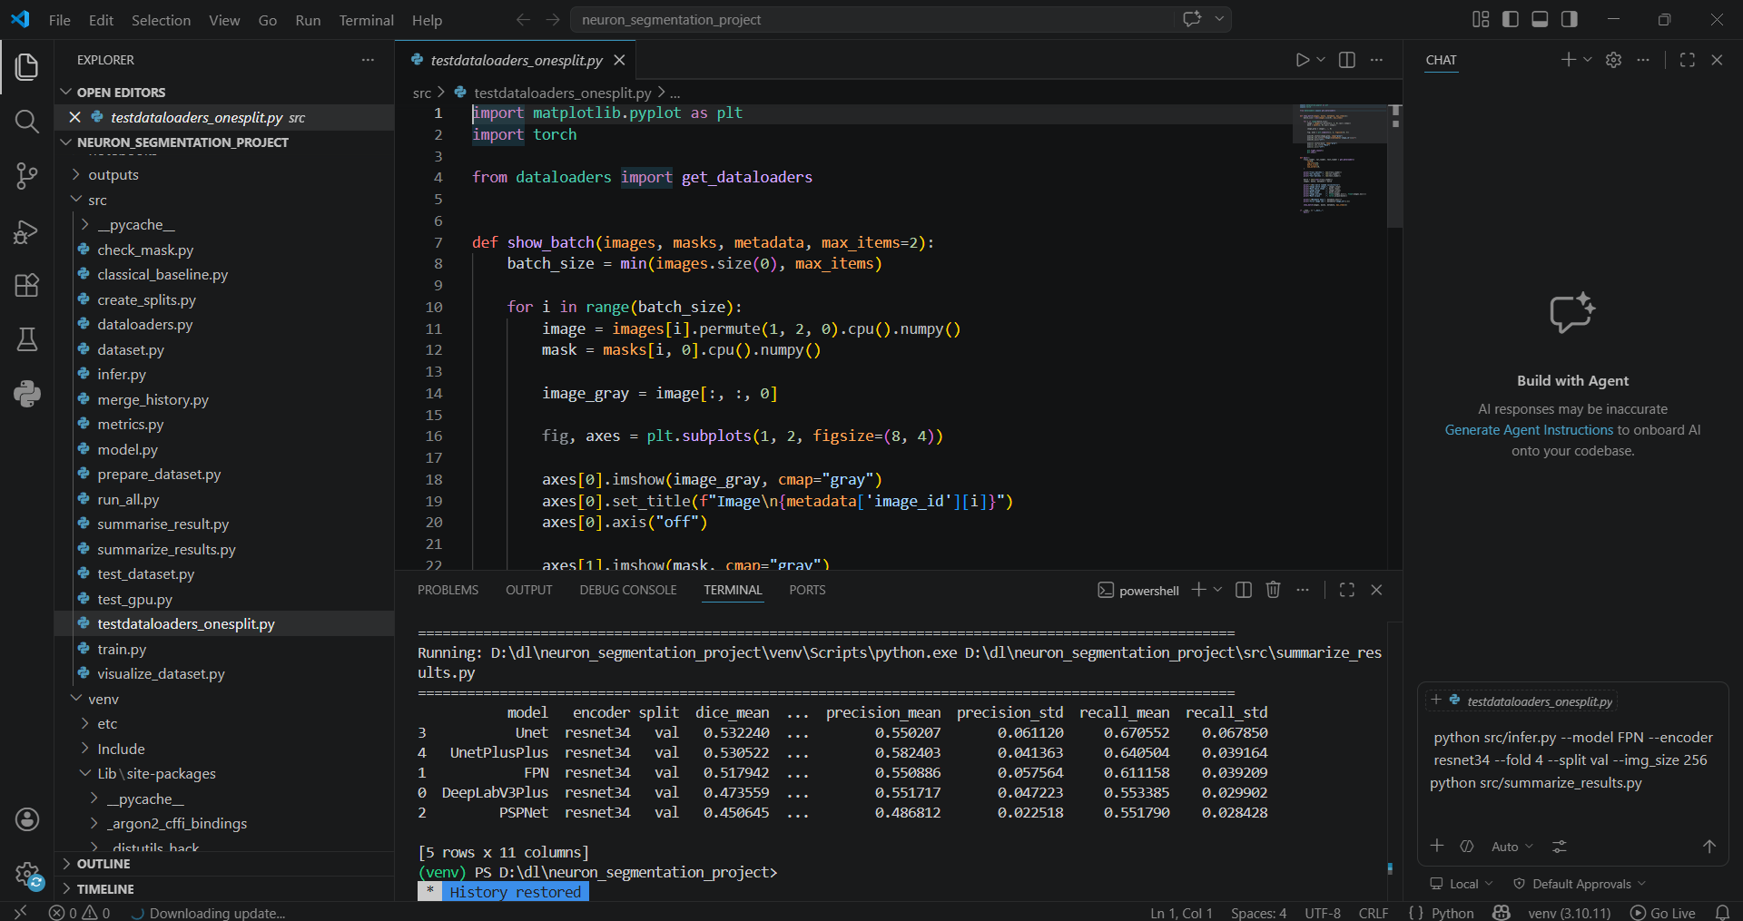Switch to the PROBLEMS tab
Screen dimensions: 1743x921
coord(448,590)
